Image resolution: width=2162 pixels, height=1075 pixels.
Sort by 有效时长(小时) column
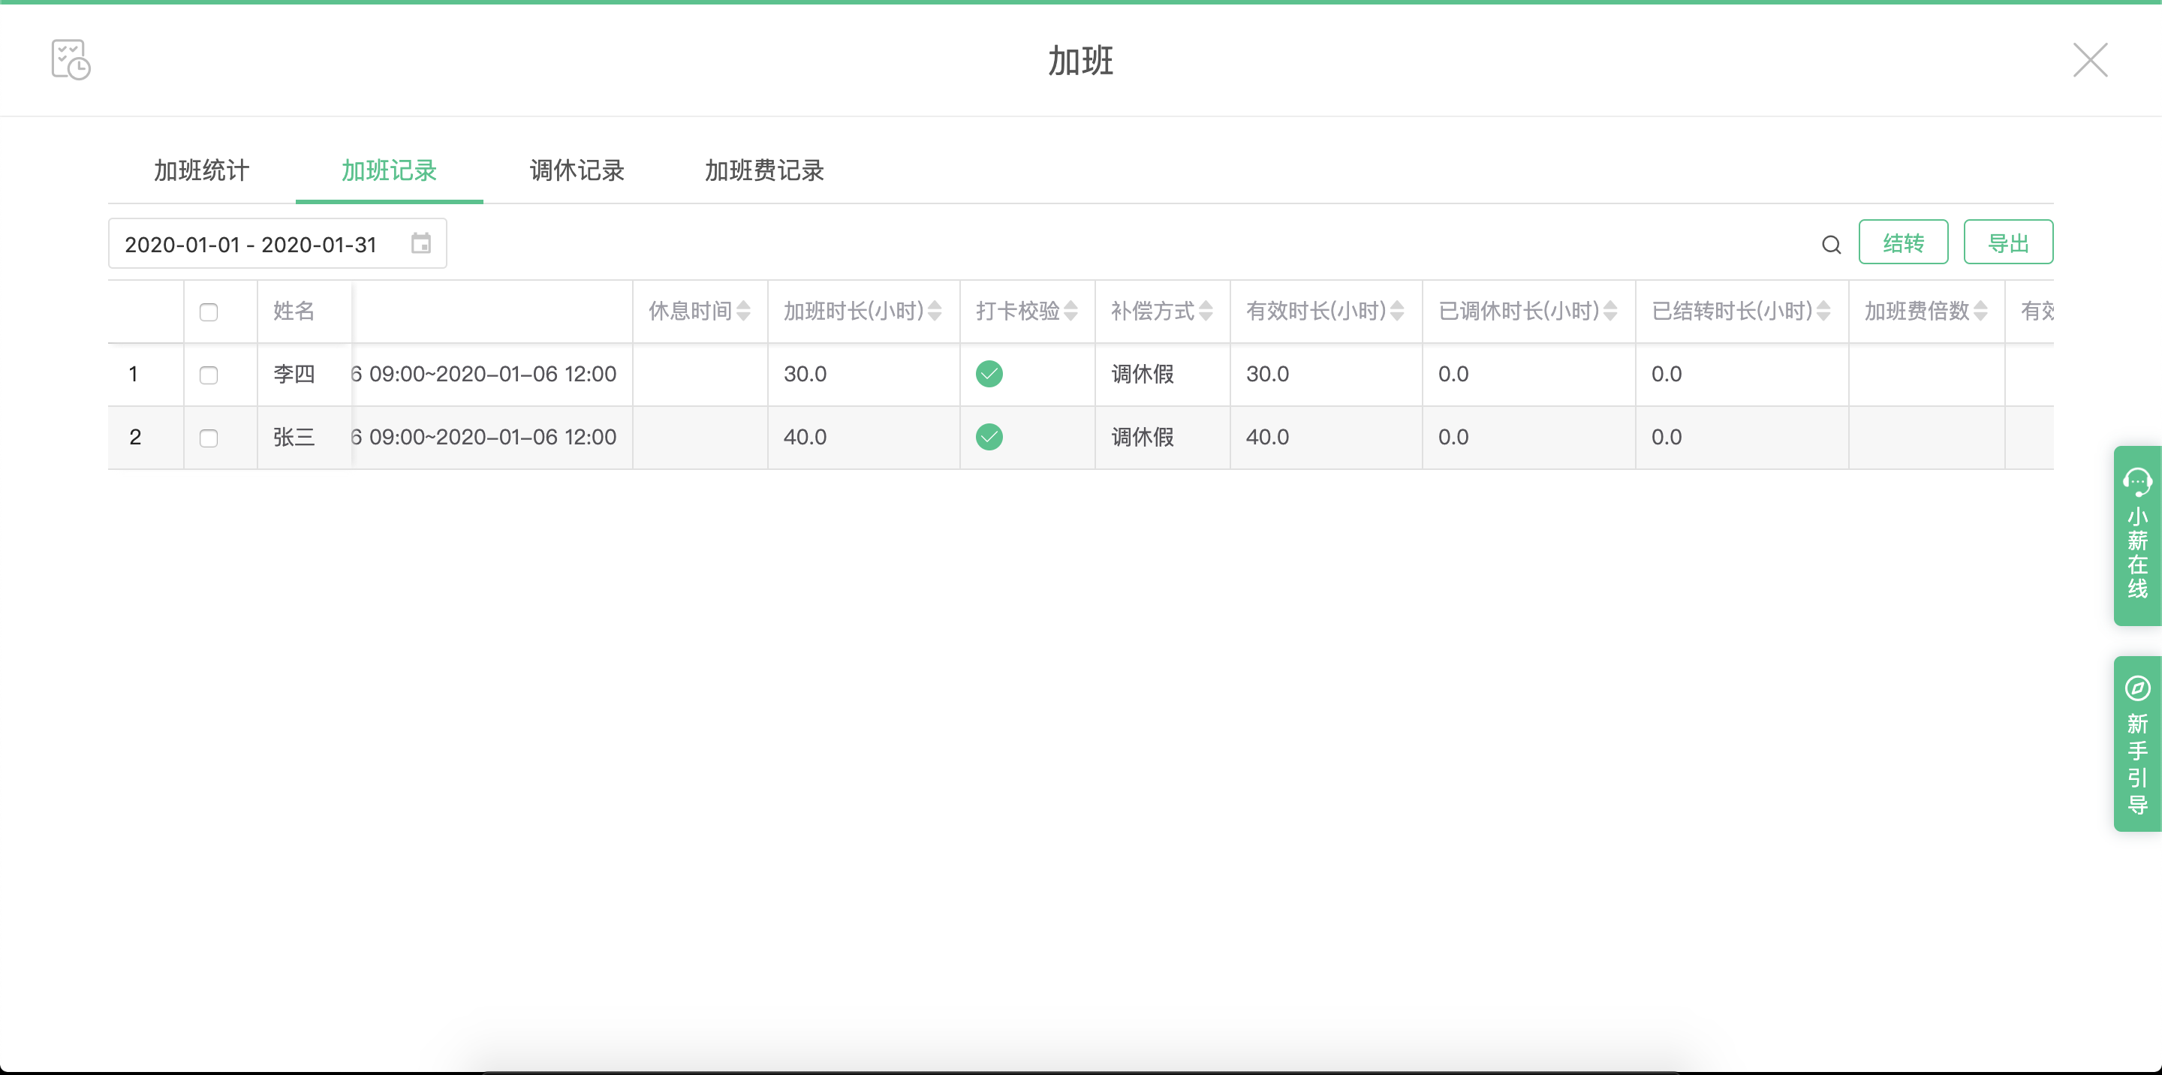tap(1396, 312)
